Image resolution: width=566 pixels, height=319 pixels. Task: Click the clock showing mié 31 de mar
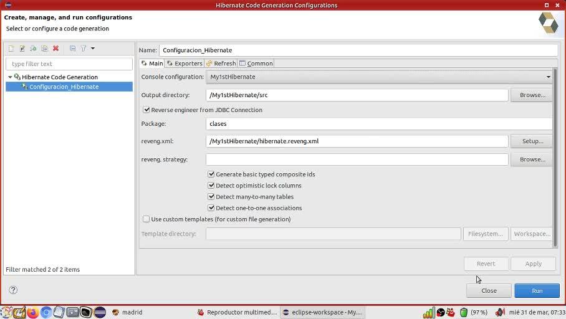537,313
